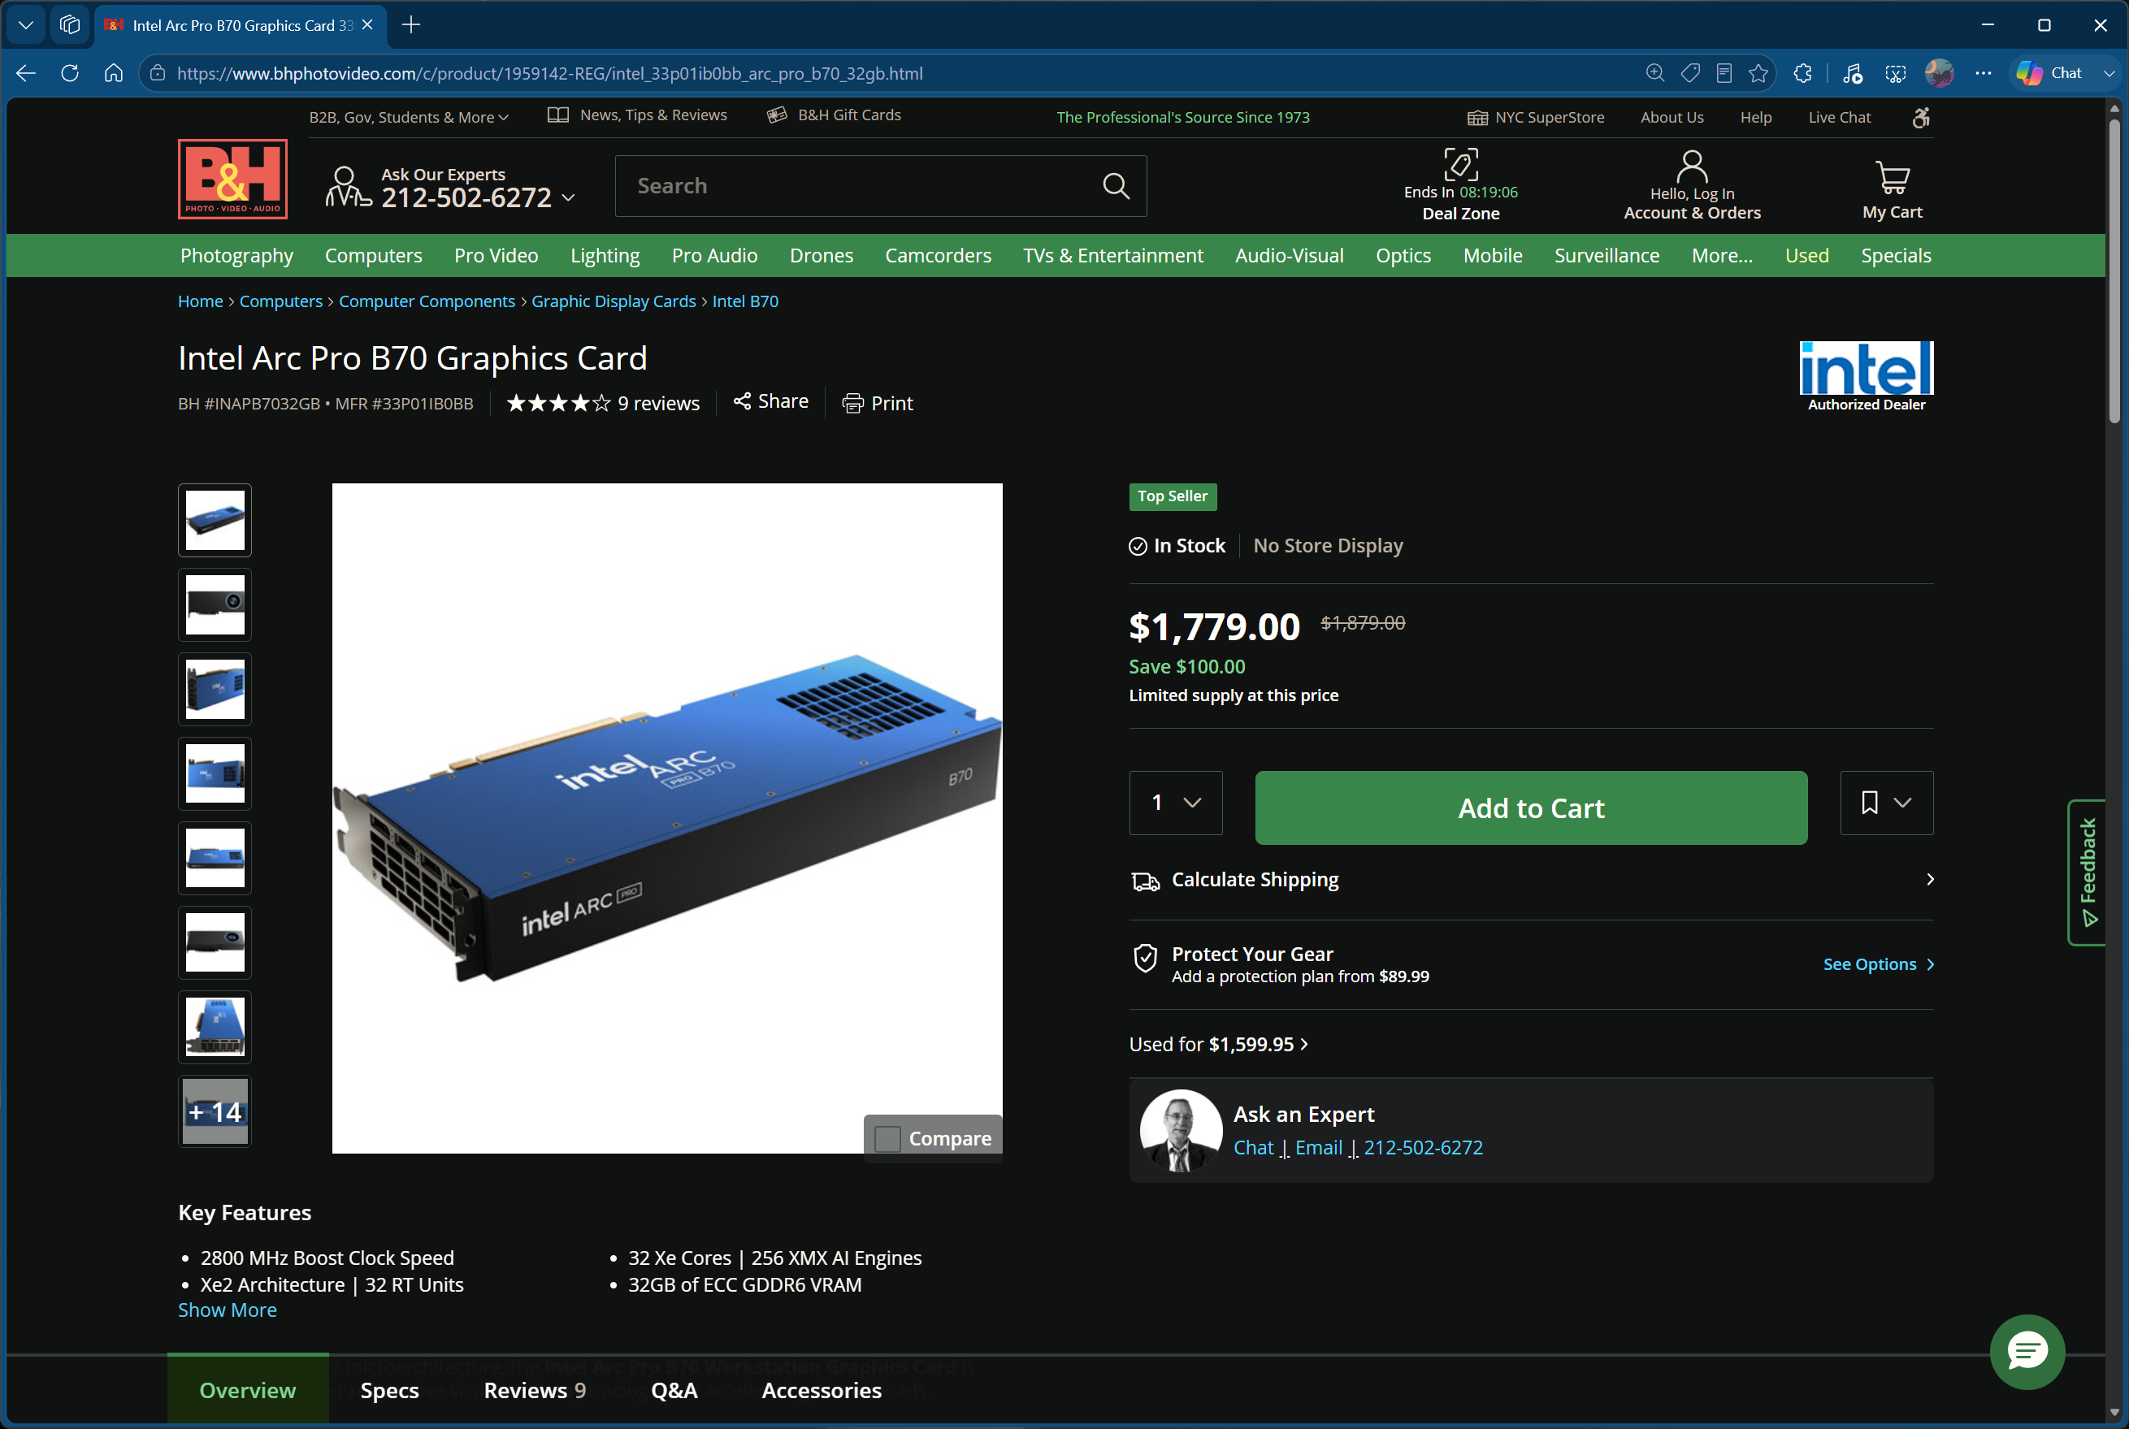Image resolution: width=2129 pixels, height=1429 pixels.
Task: Open new browser tab
Action: [x=411, y=24]
